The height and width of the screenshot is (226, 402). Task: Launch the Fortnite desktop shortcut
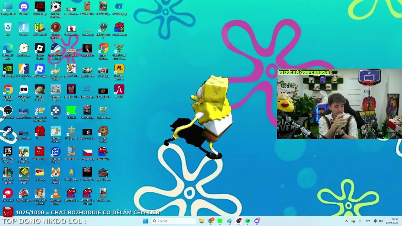(24, 29)
